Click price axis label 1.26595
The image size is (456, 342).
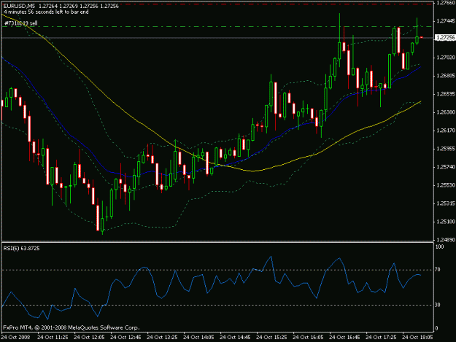click(446, 94)
